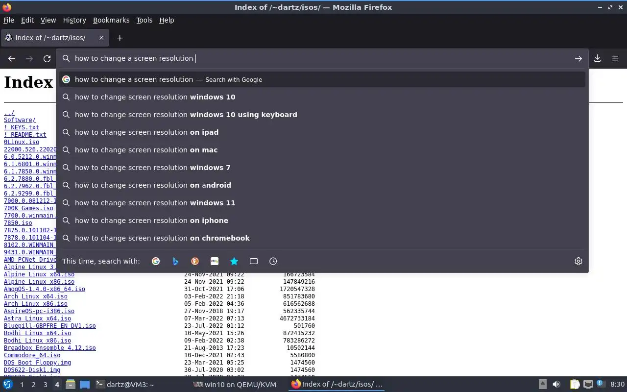This screenshot has height=392, width=627.
Task: Download 'Alpine Linux x86.iso' link
Action: coord(39,282)
